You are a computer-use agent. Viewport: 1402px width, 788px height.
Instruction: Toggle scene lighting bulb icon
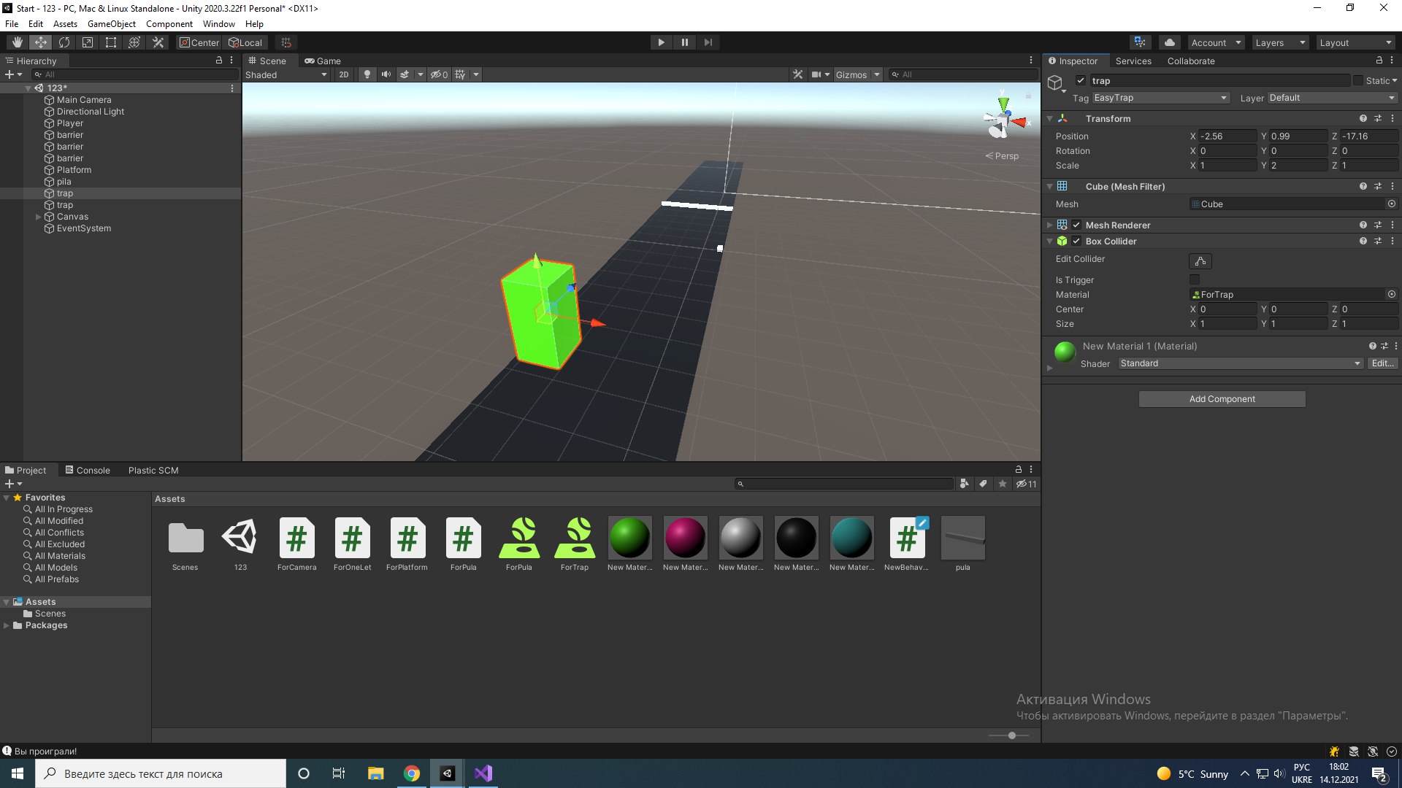[367, 74]
